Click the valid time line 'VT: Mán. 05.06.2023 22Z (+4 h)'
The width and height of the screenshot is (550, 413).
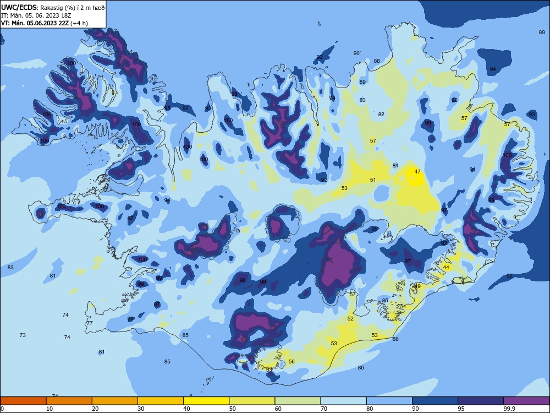(45, 23)
